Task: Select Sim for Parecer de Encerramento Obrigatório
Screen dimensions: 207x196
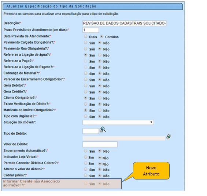Action: click(x=85, y=79)
